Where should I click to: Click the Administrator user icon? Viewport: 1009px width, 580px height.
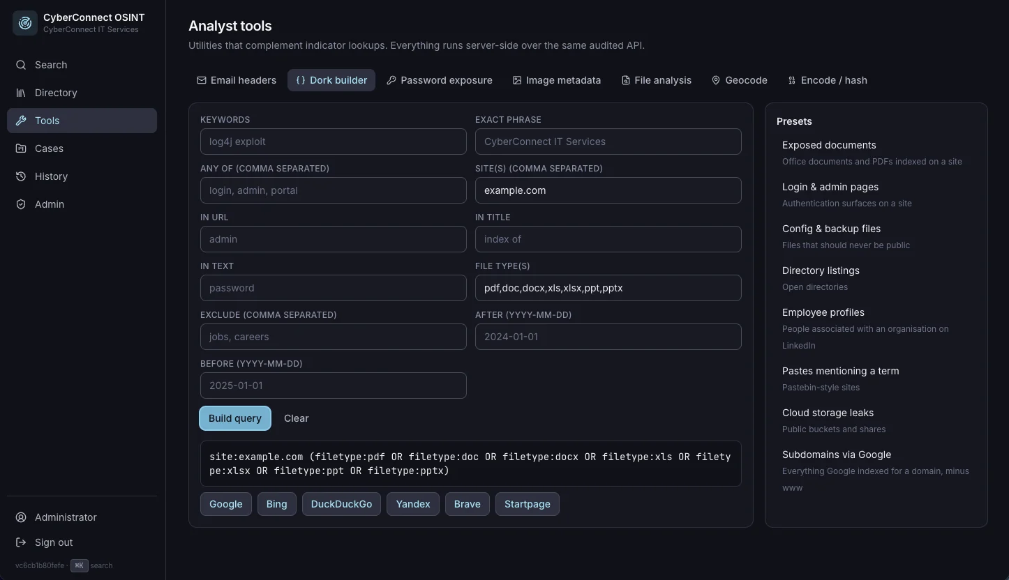[21, 517]
